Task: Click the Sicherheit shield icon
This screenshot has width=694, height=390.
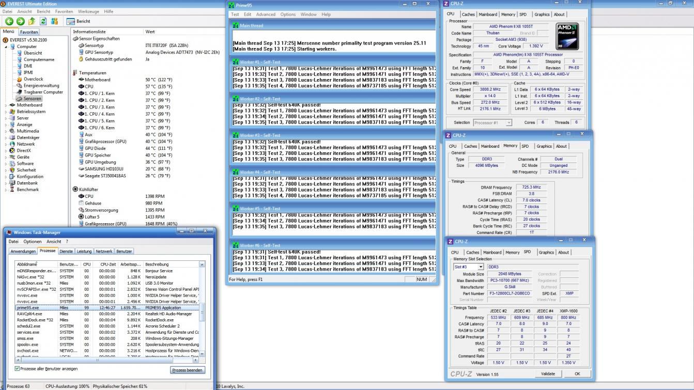Action: (x=13, y=170)
